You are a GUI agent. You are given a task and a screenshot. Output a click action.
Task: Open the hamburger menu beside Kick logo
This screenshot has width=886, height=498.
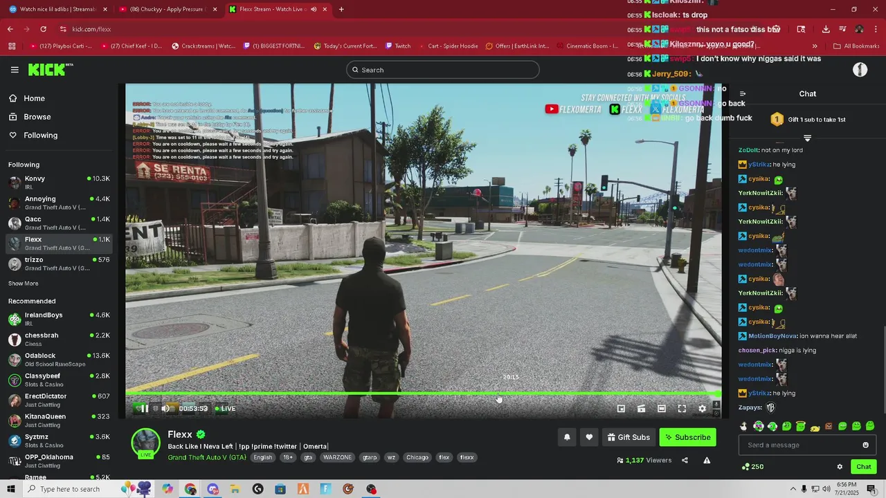[x=15, y=70]
